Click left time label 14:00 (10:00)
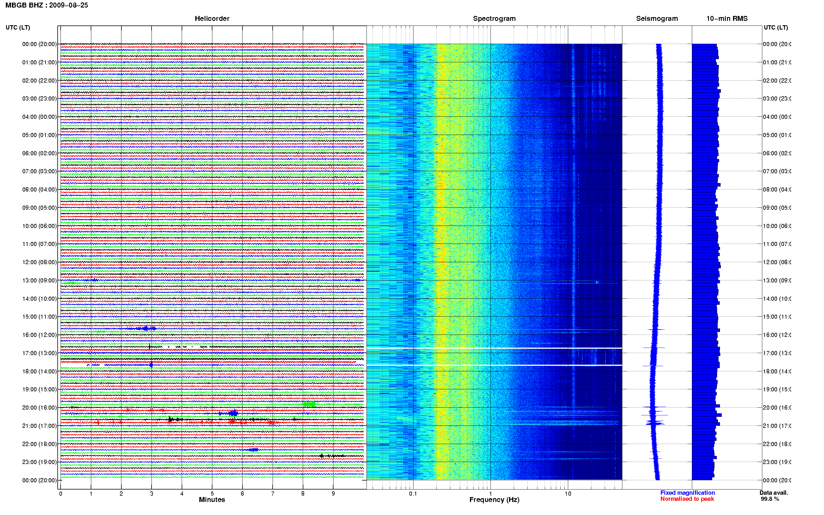The width and height of the screenshot is (824, 515). click(39, 299)
